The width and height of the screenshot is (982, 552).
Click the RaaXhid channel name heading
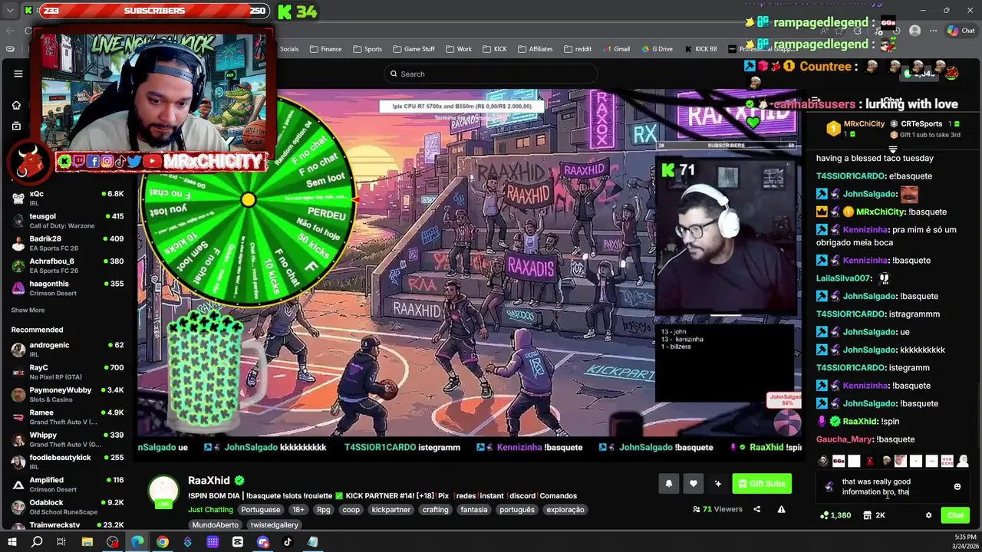point(209,481)
